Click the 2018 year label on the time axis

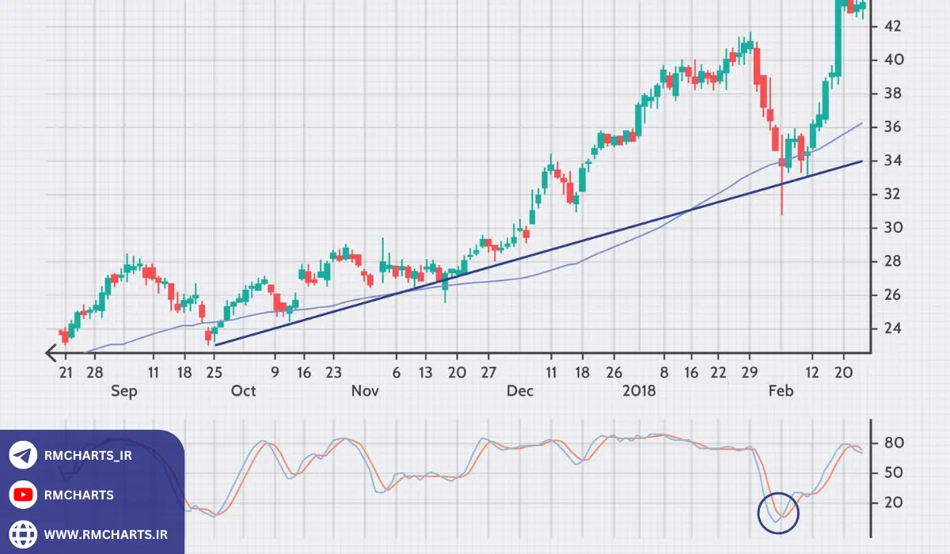[639, 391]
